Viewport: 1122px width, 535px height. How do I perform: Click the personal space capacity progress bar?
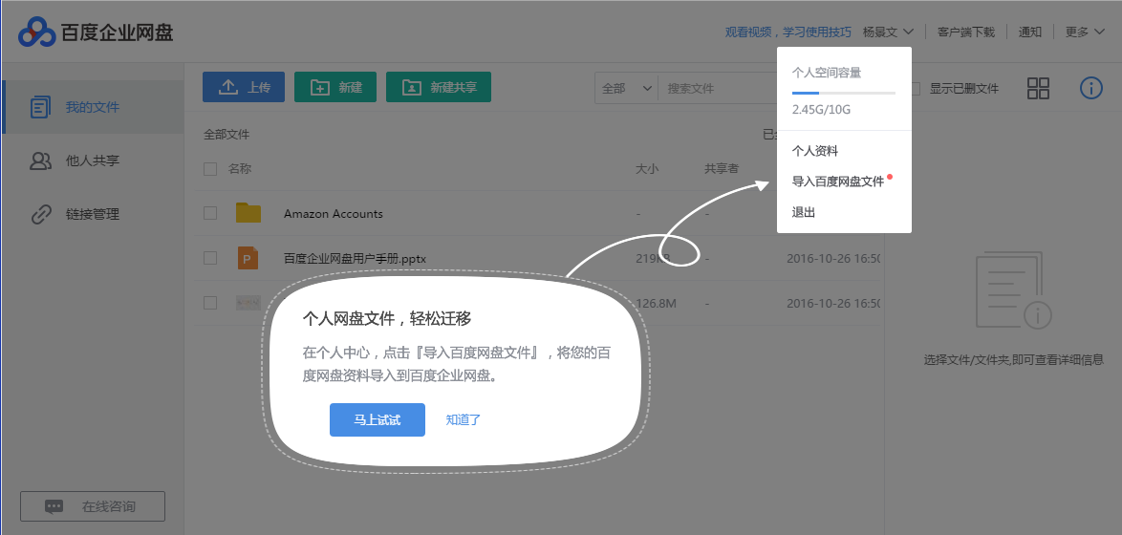[844, 93]
